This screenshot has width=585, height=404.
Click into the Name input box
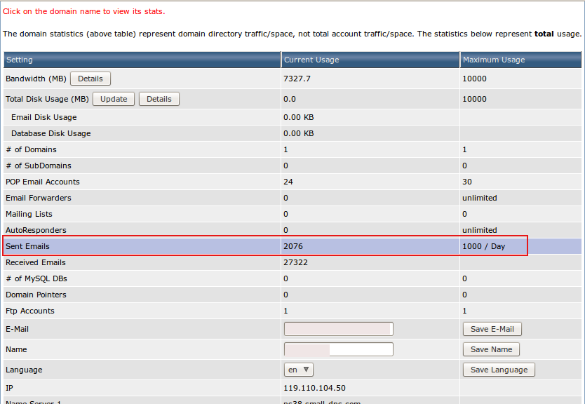[x=338, y=349]
